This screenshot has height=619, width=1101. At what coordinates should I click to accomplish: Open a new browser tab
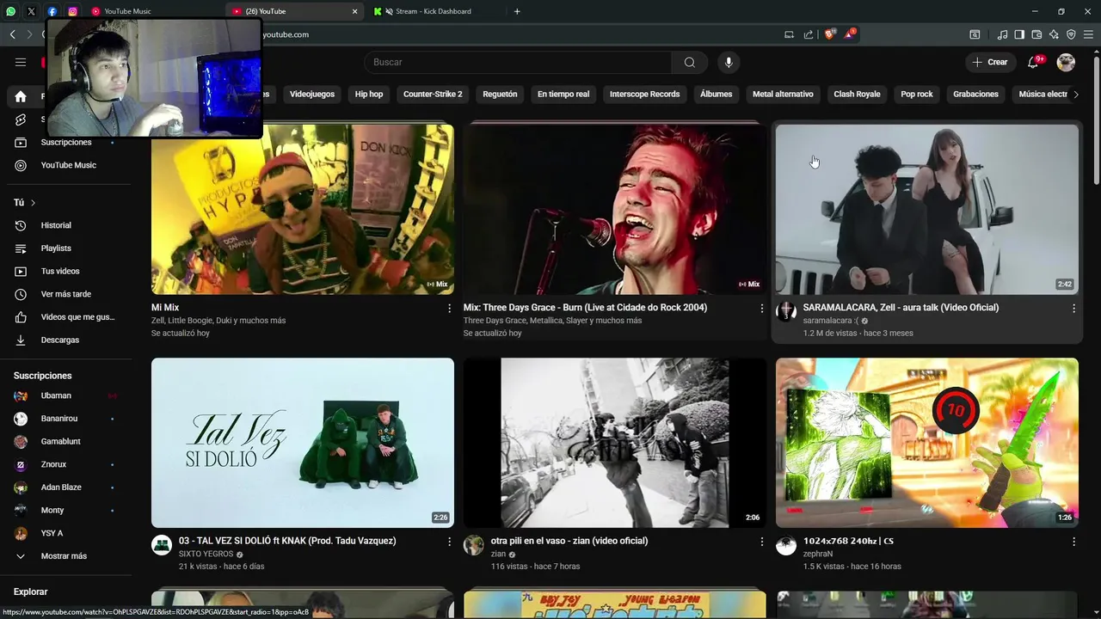(x=517, y=11)
